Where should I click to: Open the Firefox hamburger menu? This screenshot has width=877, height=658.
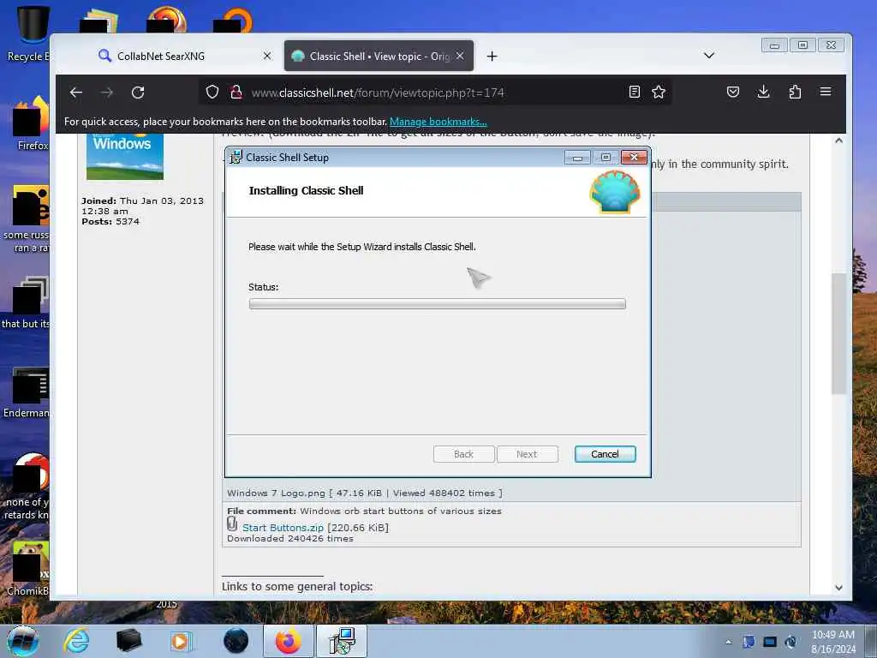point(826,92)
